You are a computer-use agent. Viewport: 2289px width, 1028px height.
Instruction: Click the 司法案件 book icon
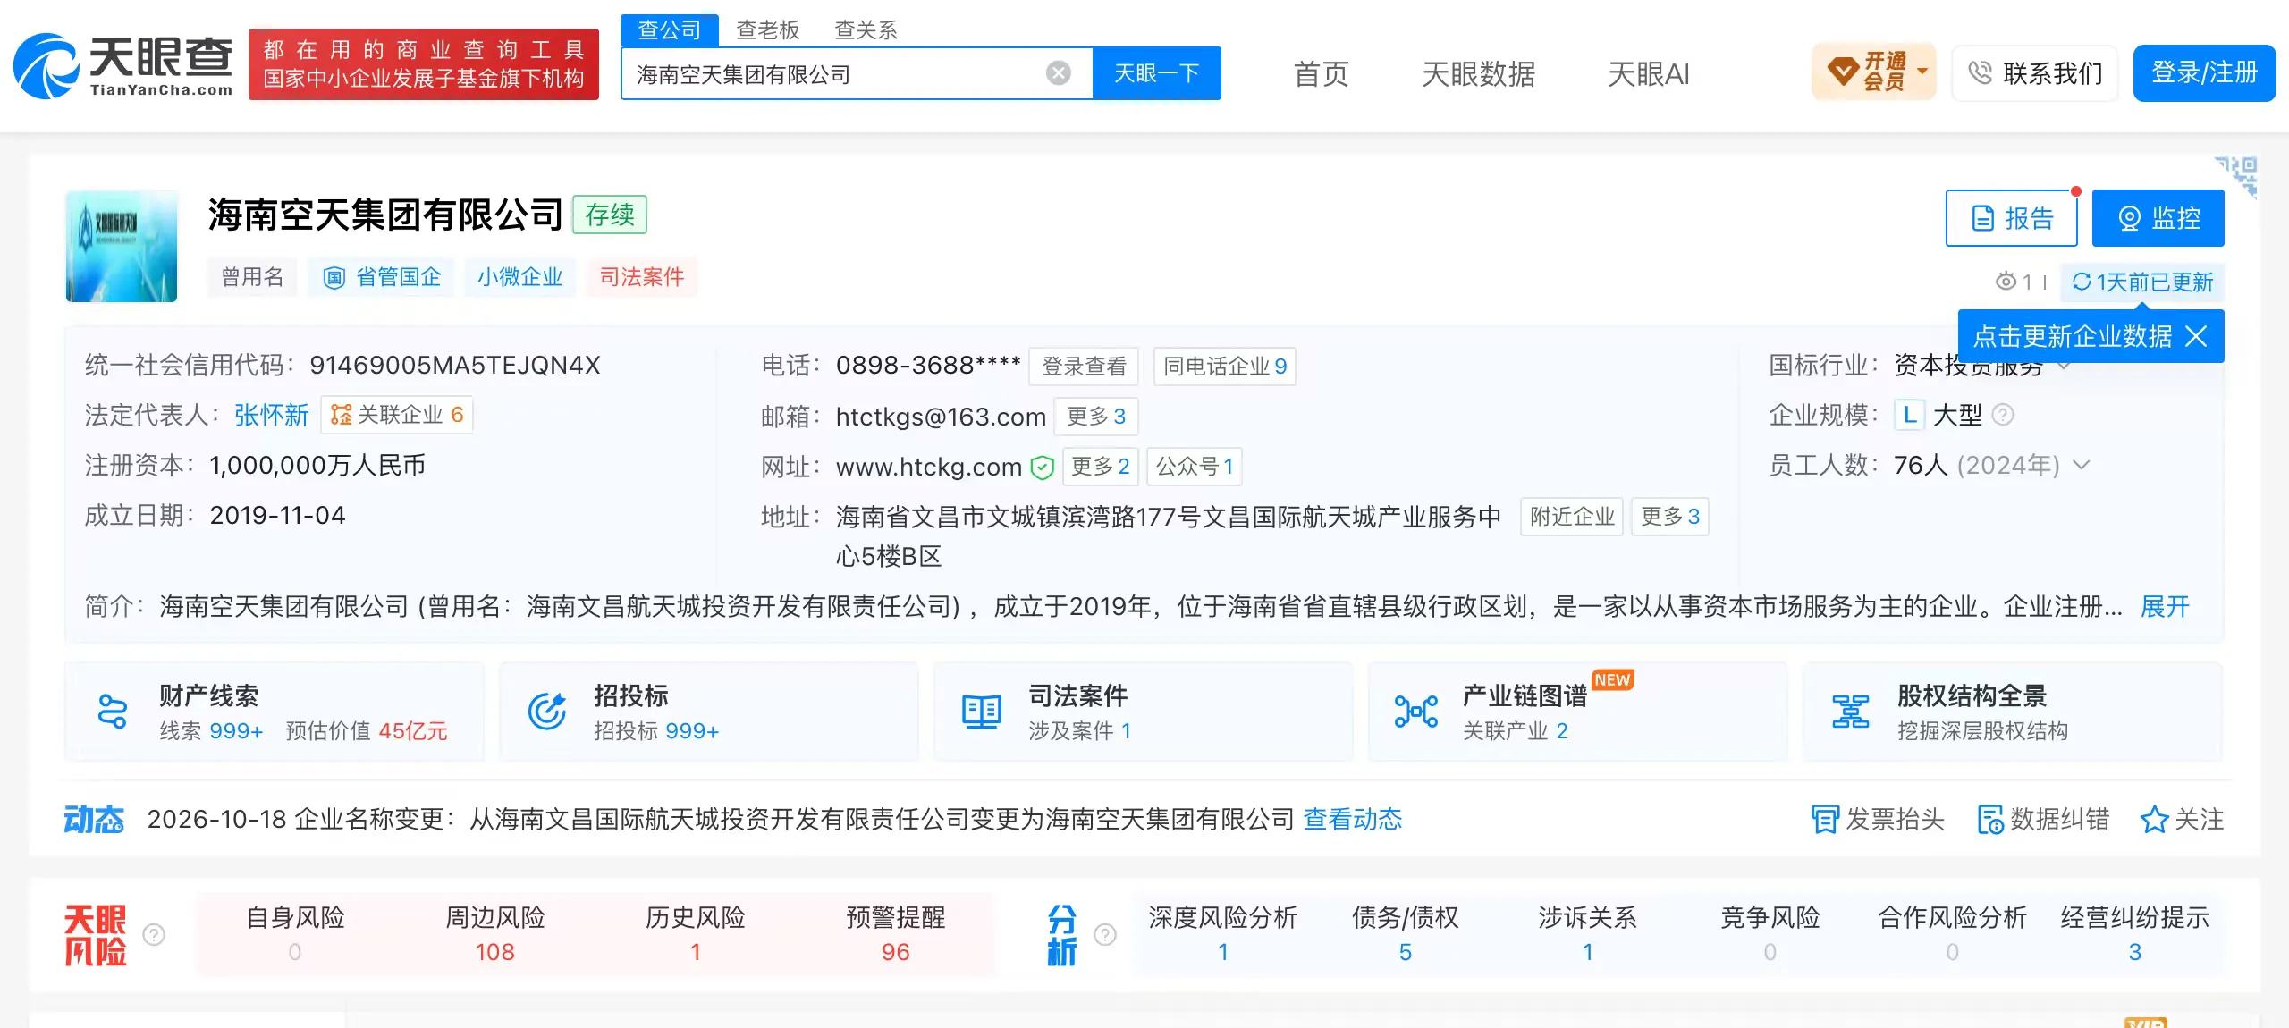(982, 712)
